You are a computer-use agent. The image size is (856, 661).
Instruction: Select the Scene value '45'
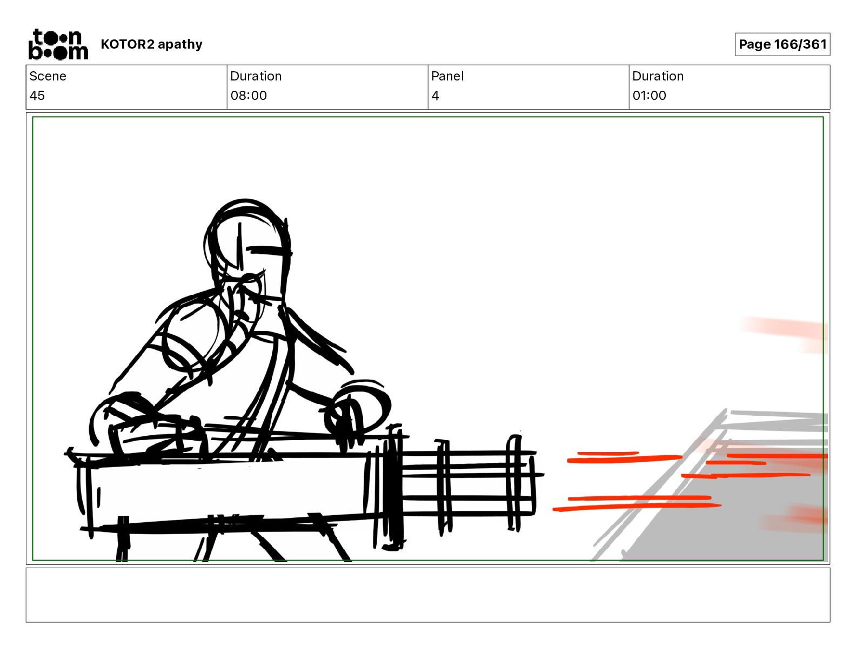[x=37, y=96]
